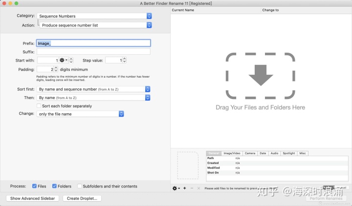Viewport: 352px width, 206px height.
Task: Click the Start with number field
Action: pos(48,61)
